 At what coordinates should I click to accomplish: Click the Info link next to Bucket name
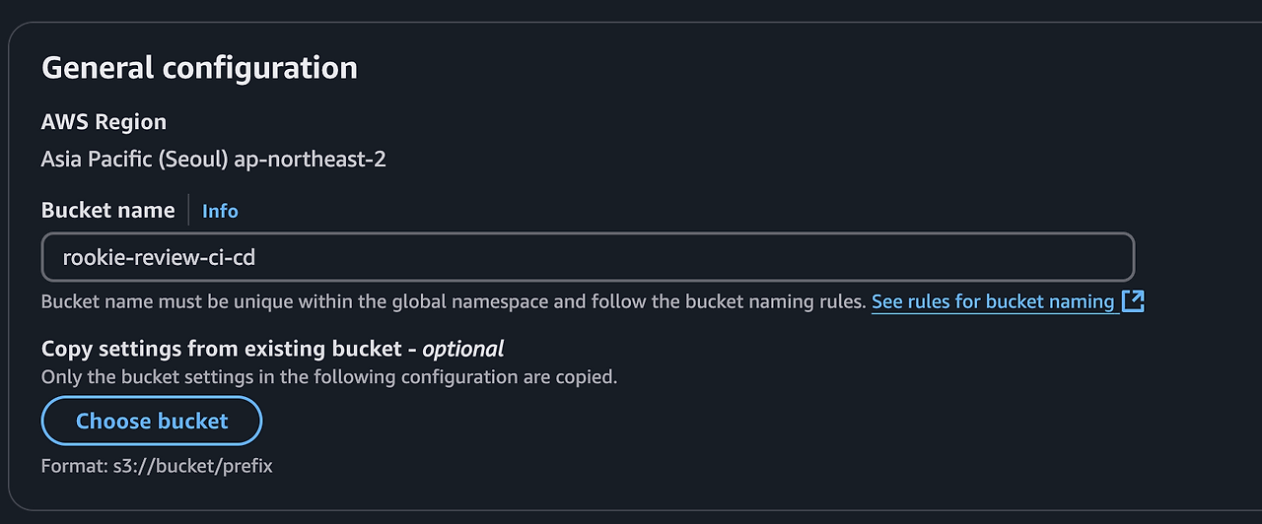220,211
